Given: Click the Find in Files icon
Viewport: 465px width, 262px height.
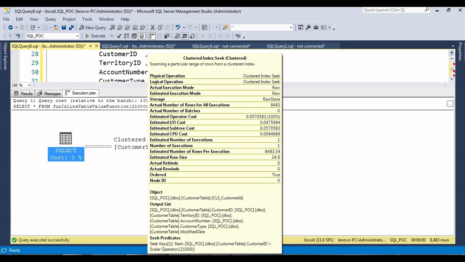Looking at the screenshot, I should (225, 27).
